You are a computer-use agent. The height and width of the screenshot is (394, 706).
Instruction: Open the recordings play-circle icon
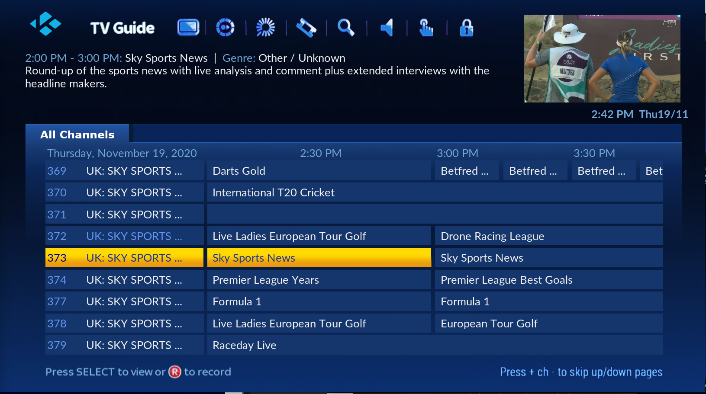click(225, 27)
